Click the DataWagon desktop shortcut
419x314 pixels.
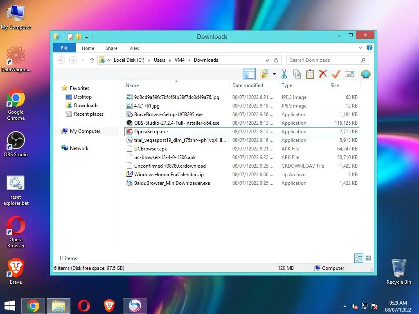point(16,59)
